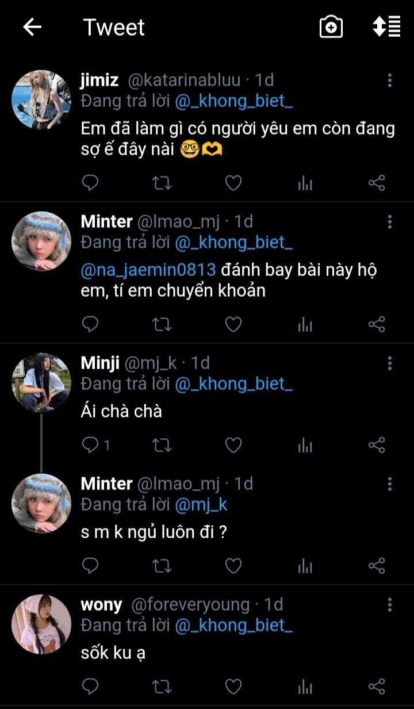The image size is (414, 709).
Task: Open more options on Minji's tweet
Action: tap(390, 363)
